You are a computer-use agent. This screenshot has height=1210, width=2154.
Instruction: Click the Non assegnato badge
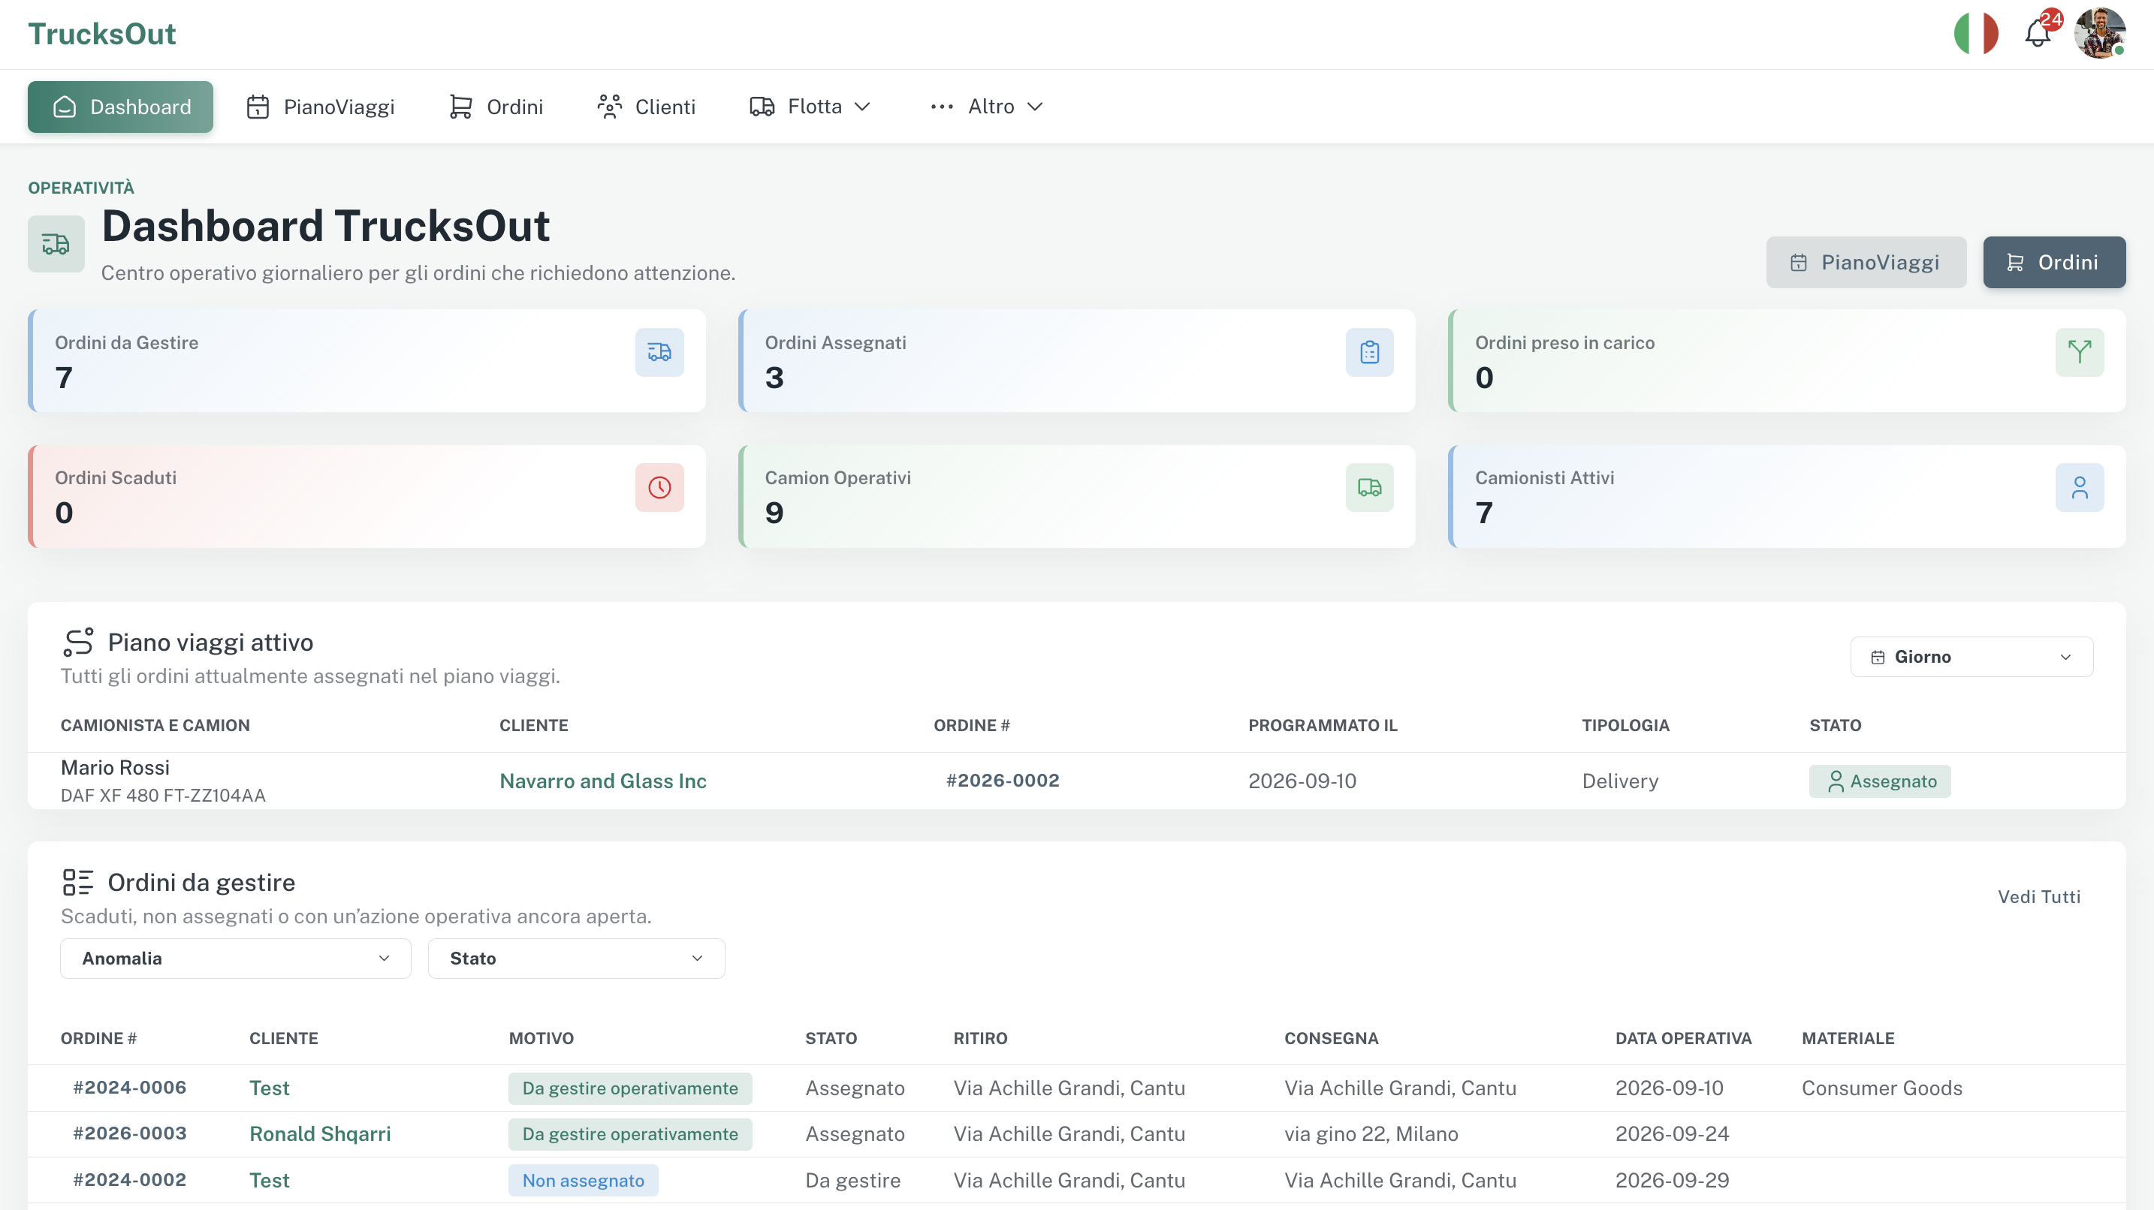coord(583,1181)
